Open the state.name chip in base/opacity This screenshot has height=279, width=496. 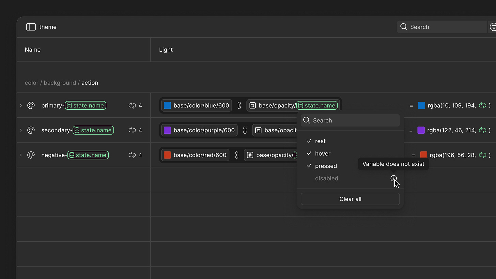click(317, 106)
